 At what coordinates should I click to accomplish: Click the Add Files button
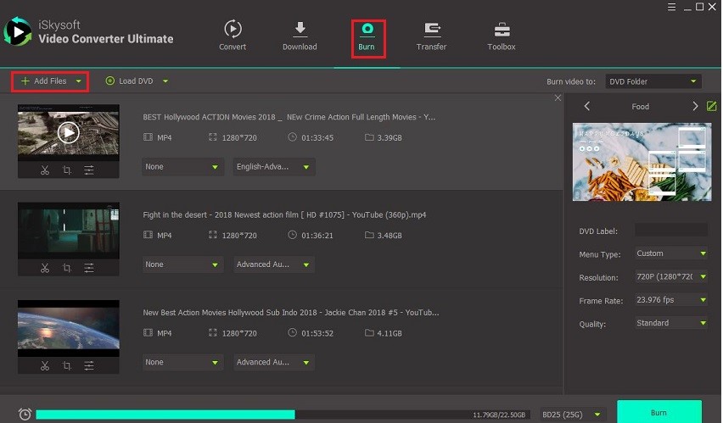(x=50, y=81)
